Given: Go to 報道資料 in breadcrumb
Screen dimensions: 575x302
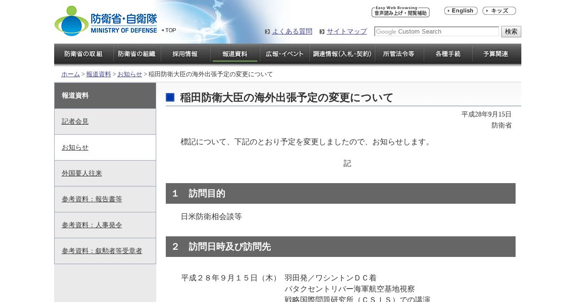Looking at the screenshot, I should (99, 74).
